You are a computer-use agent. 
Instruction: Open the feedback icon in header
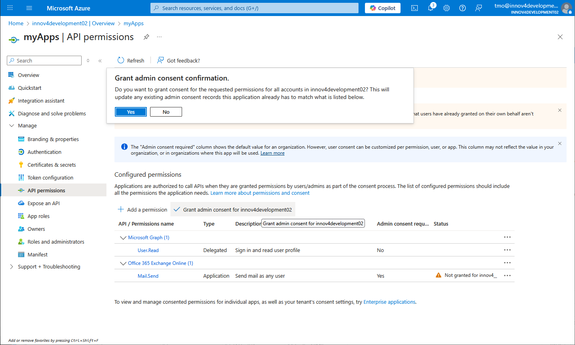point(479,8)
